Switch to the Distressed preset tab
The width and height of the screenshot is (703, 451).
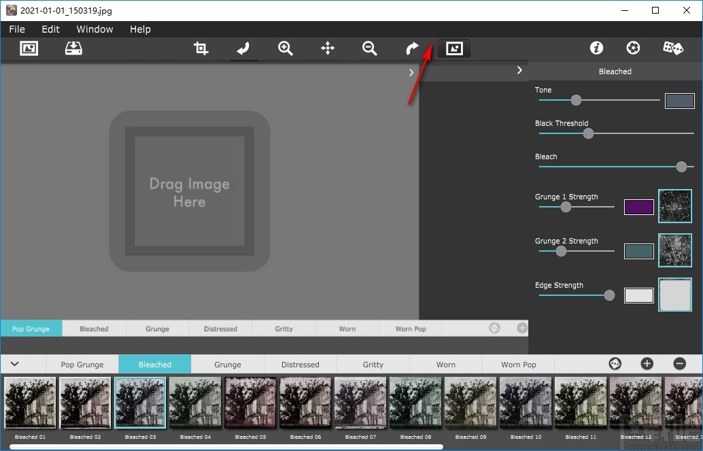click(300, 365)
